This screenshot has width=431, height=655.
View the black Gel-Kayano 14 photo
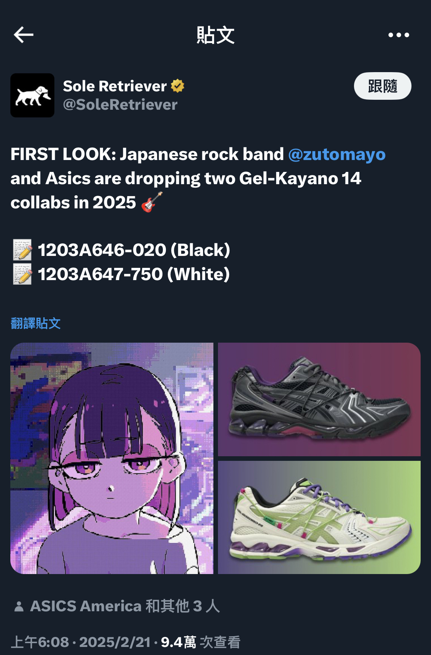(319, 399)
